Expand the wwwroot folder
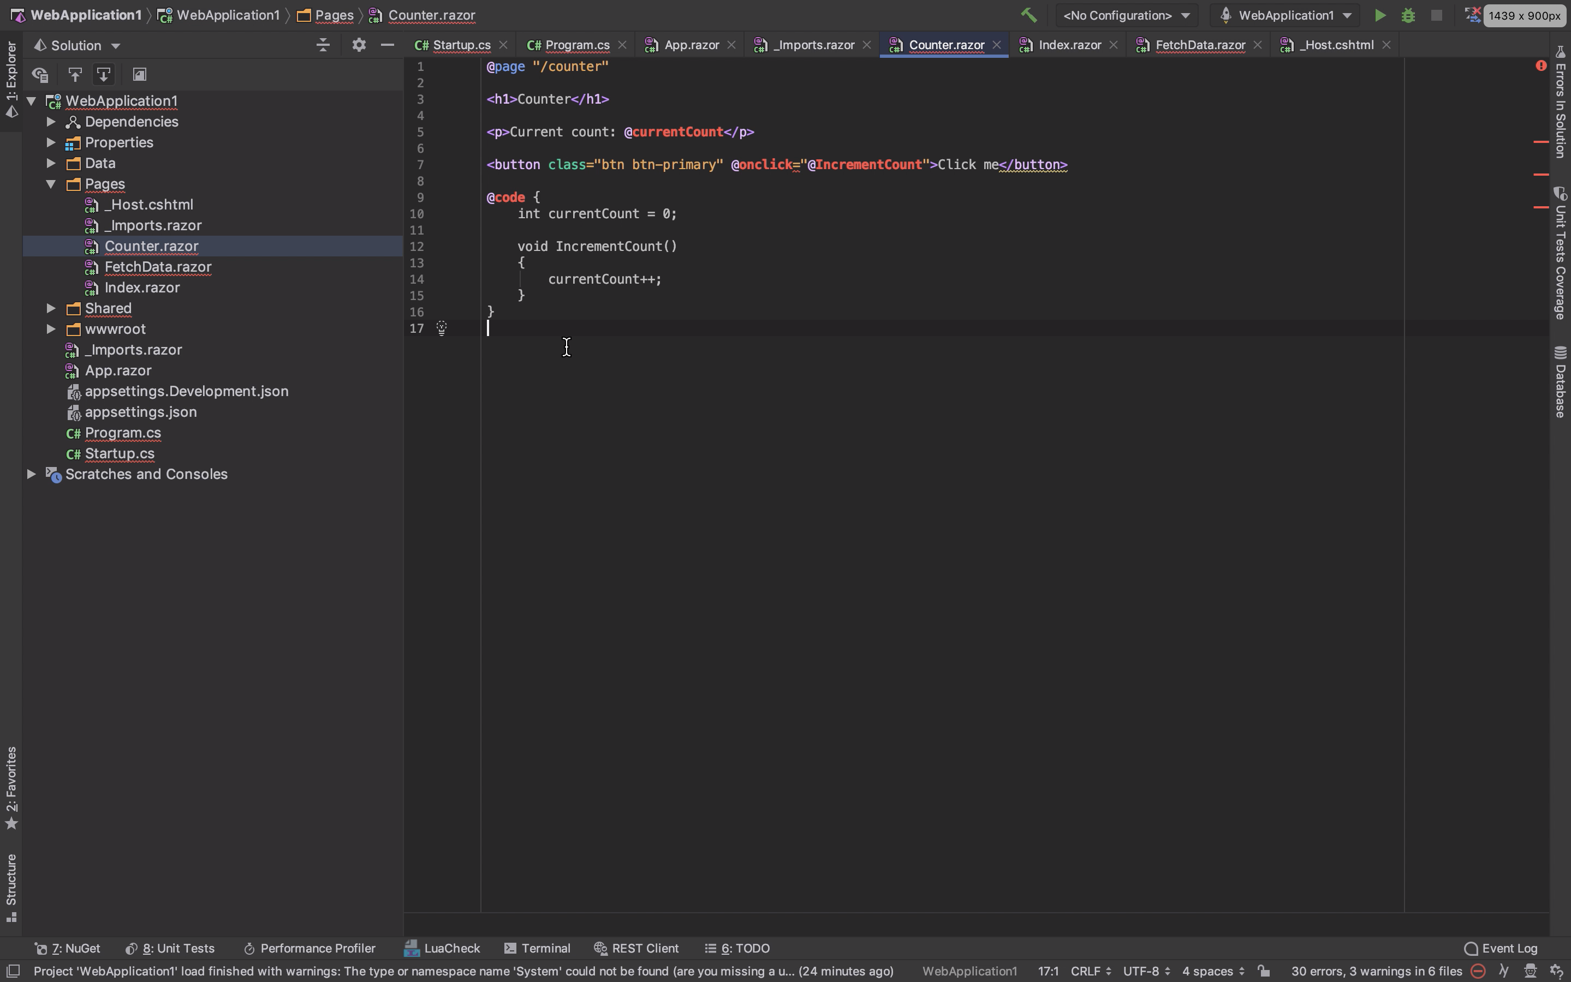Image resolution: width=1571 pixels, height=982 pixels. coord(51,330)
